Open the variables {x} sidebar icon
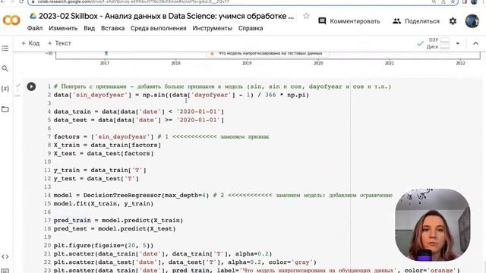Screen dimensions: 486x273 [x=5, y=89]
